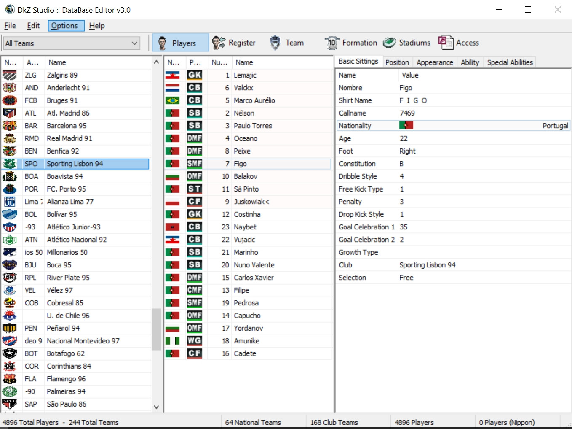Click the Goal Celebration 1 value 35
This screenshot has height=429, width=572.
click(x=404, y=227)
